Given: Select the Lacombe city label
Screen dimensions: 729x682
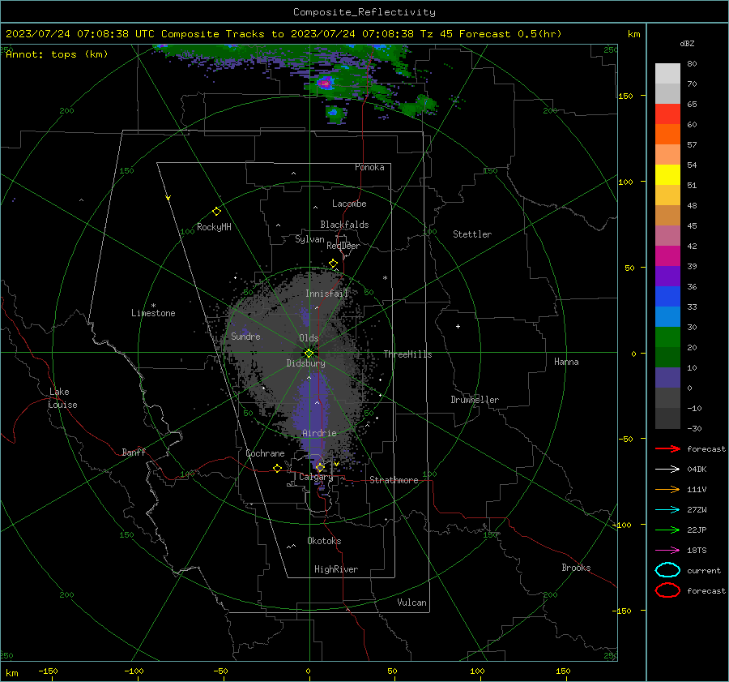Looking at the screenshot, I should 349,204.
